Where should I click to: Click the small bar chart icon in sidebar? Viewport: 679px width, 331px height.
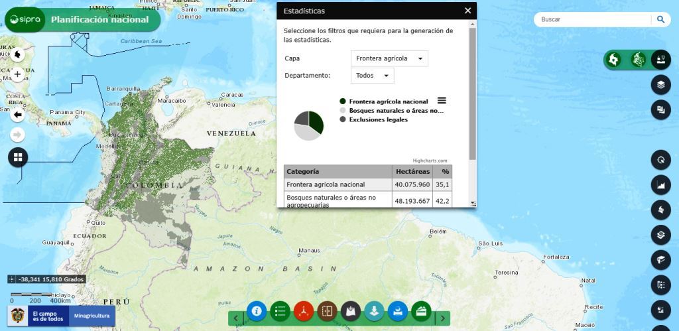(661, 310)
